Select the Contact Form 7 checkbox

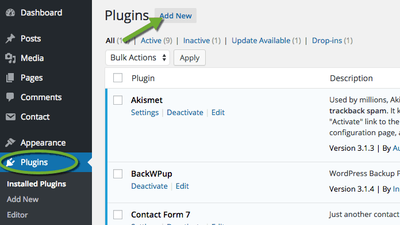tap(118, 215)
